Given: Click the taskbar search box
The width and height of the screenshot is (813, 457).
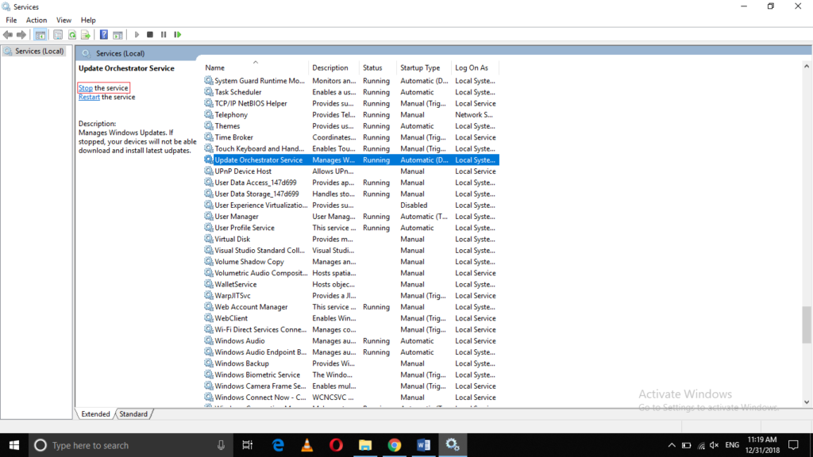Looking at the screenshot, I should click(x=129, y=445).
